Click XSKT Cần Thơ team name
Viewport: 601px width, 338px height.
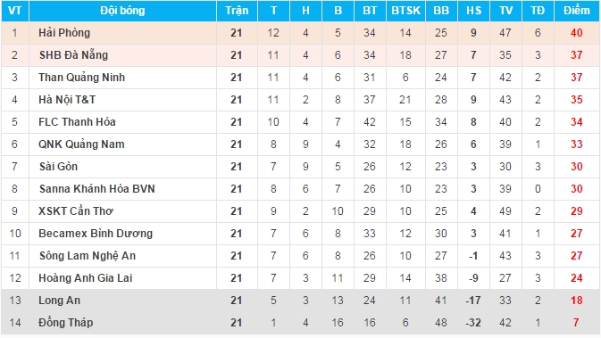coord(76,210)
